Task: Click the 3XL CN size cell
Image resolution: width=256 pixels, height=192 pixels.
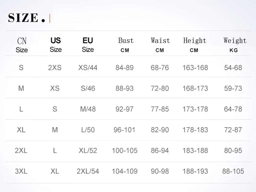Action: click(x=21, y=171)
